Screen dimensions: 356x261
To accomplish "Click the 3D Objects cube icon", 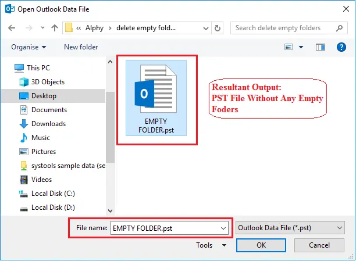I will point(24,82).
